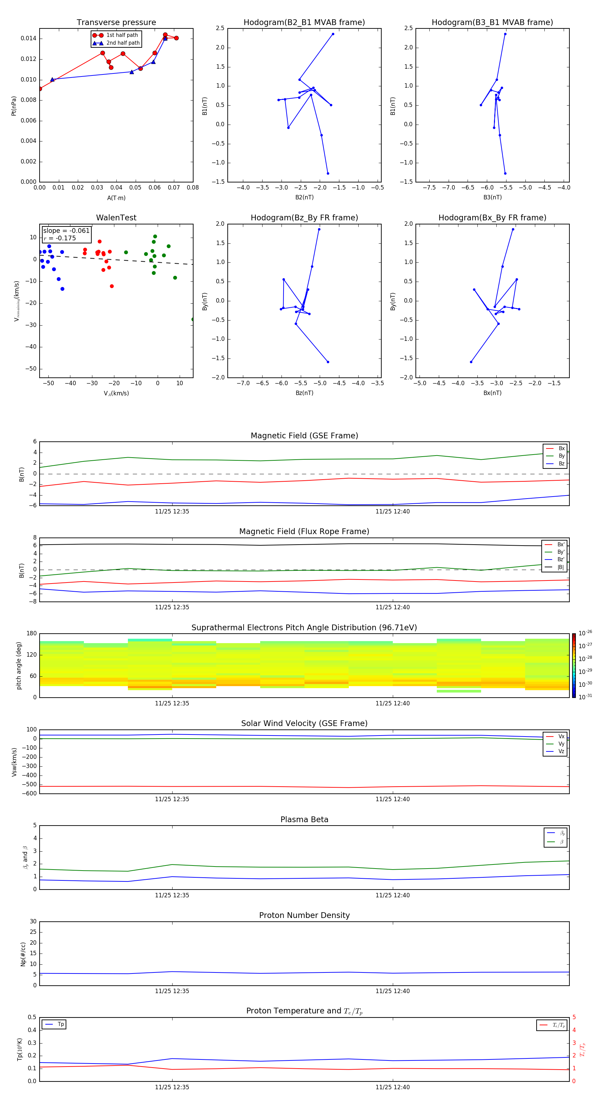Click the B2(nT) axis label

[x=304, y=197]
